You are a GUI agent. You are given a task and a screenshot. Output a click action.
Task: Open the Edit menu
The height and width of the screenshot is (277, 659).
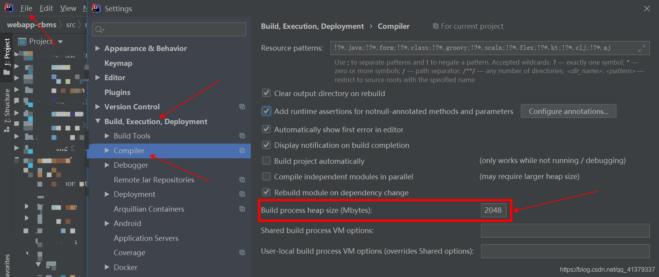46,8
